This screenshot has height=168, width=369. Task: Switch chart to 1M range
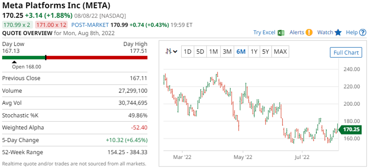(213, 52)
